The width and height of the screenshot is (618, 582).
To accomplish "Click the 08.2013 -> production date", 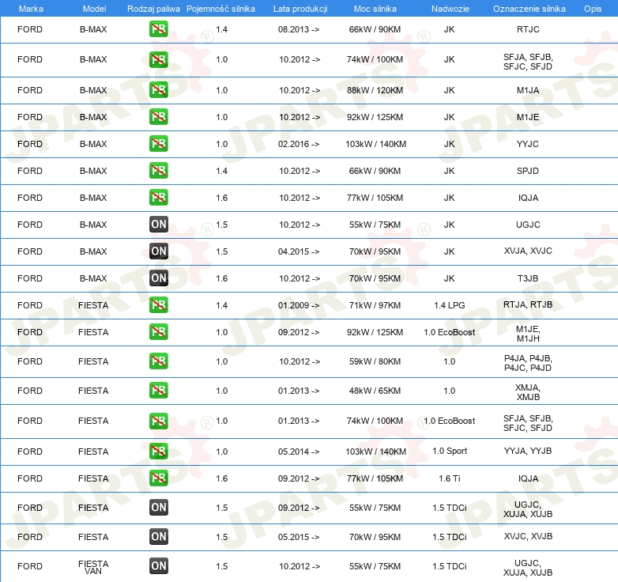I will coord(299,29).
